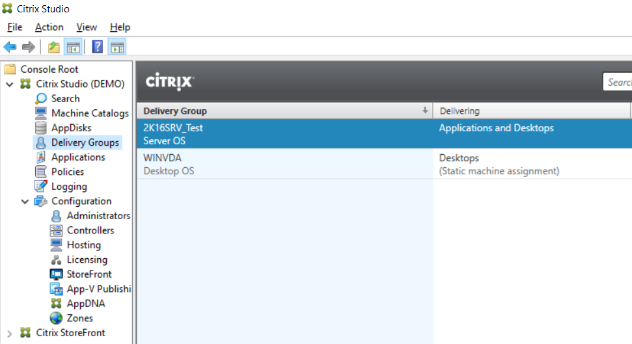Click the Delivery Groups user icon
Screen dimensions: 632x344
click(41, 142)
